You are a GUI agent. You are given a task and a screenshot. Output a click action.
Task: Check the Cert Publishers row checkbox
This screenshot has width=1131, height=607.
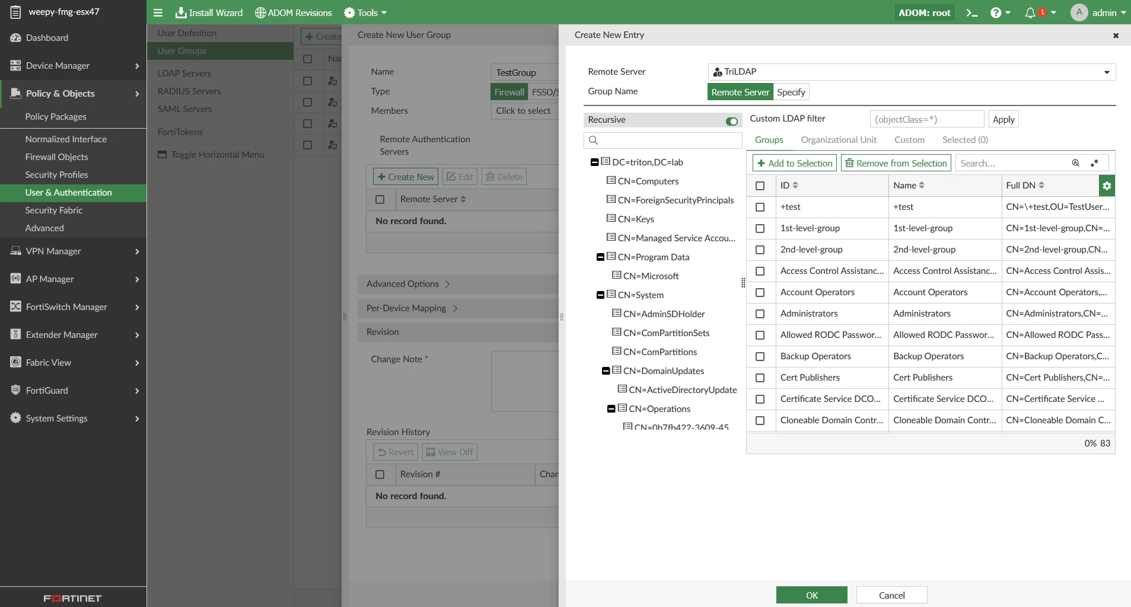tap(760, 378)
